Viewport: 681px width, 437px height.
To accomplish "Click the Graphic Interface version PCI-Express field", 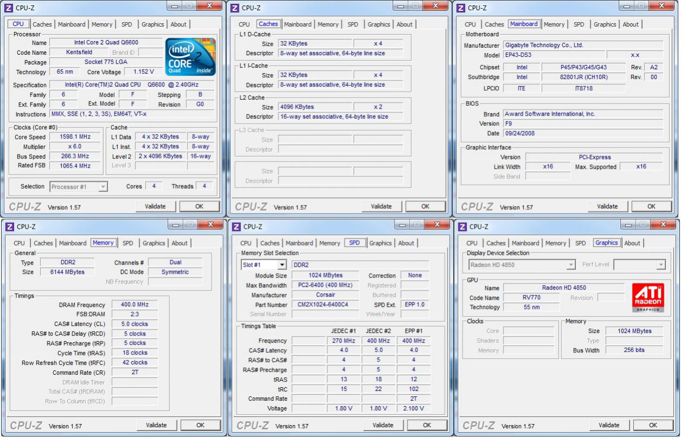I will (594, 157).
